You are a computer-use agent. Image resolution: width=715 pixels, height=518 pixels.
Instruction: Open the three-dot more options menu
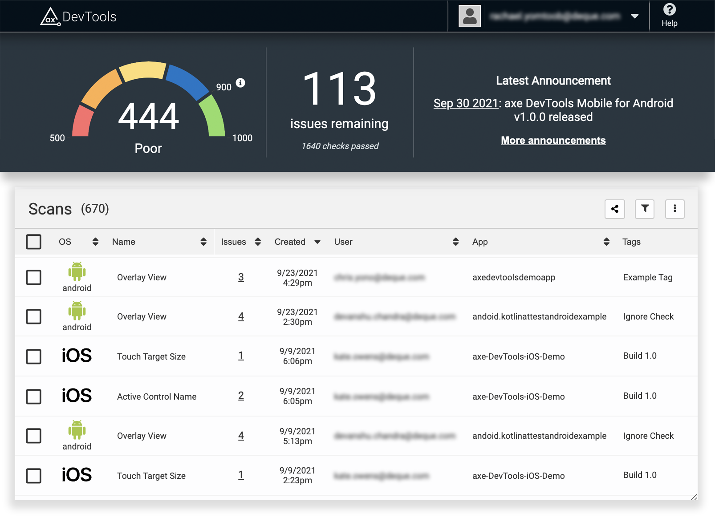pos(674,209)
